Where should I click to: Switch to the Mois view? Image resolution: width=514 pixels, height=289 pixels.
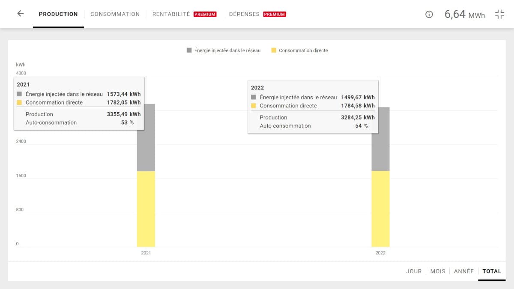point(438,271)
